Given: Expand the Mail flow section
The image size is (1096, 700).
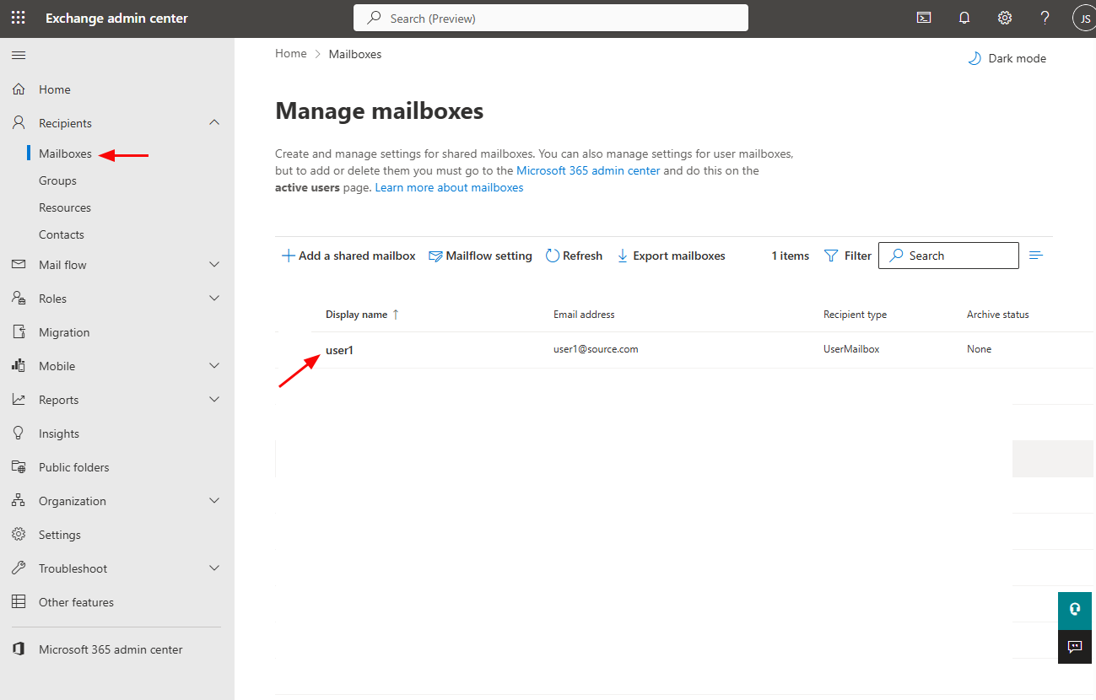Looking at the screenshot, I should pos(214,265).
